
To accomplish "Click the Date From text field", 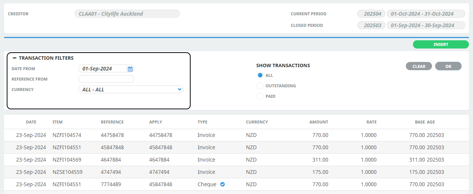I will pos(102,69).
